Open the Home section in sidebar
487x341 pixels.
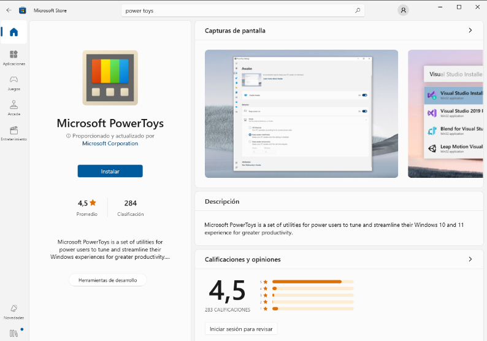[13, 32]
